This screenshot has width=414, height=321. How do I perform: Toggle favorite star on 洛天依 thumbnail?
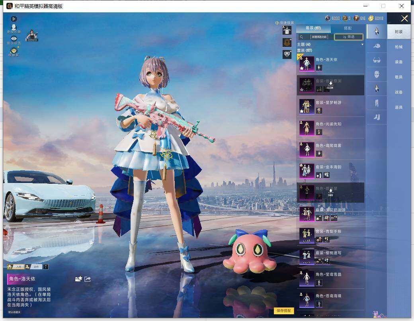[x=302, y=68]
